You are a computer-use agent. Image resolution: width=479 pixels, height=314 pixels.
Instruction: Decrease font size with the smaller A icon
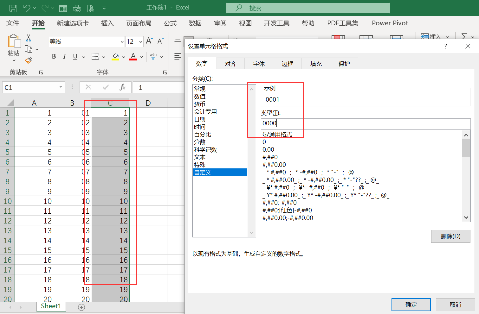tap(161, 41)
